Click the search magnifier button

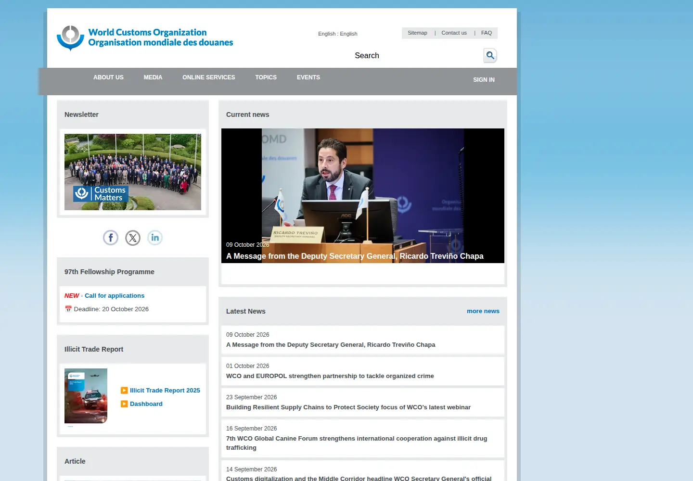pyautogui.click(x=490, y=55)
